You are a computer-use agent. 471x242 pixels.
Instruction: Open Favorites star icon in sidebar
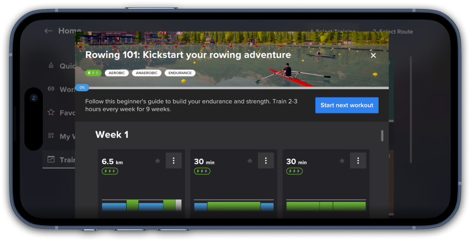coord(51,112)
